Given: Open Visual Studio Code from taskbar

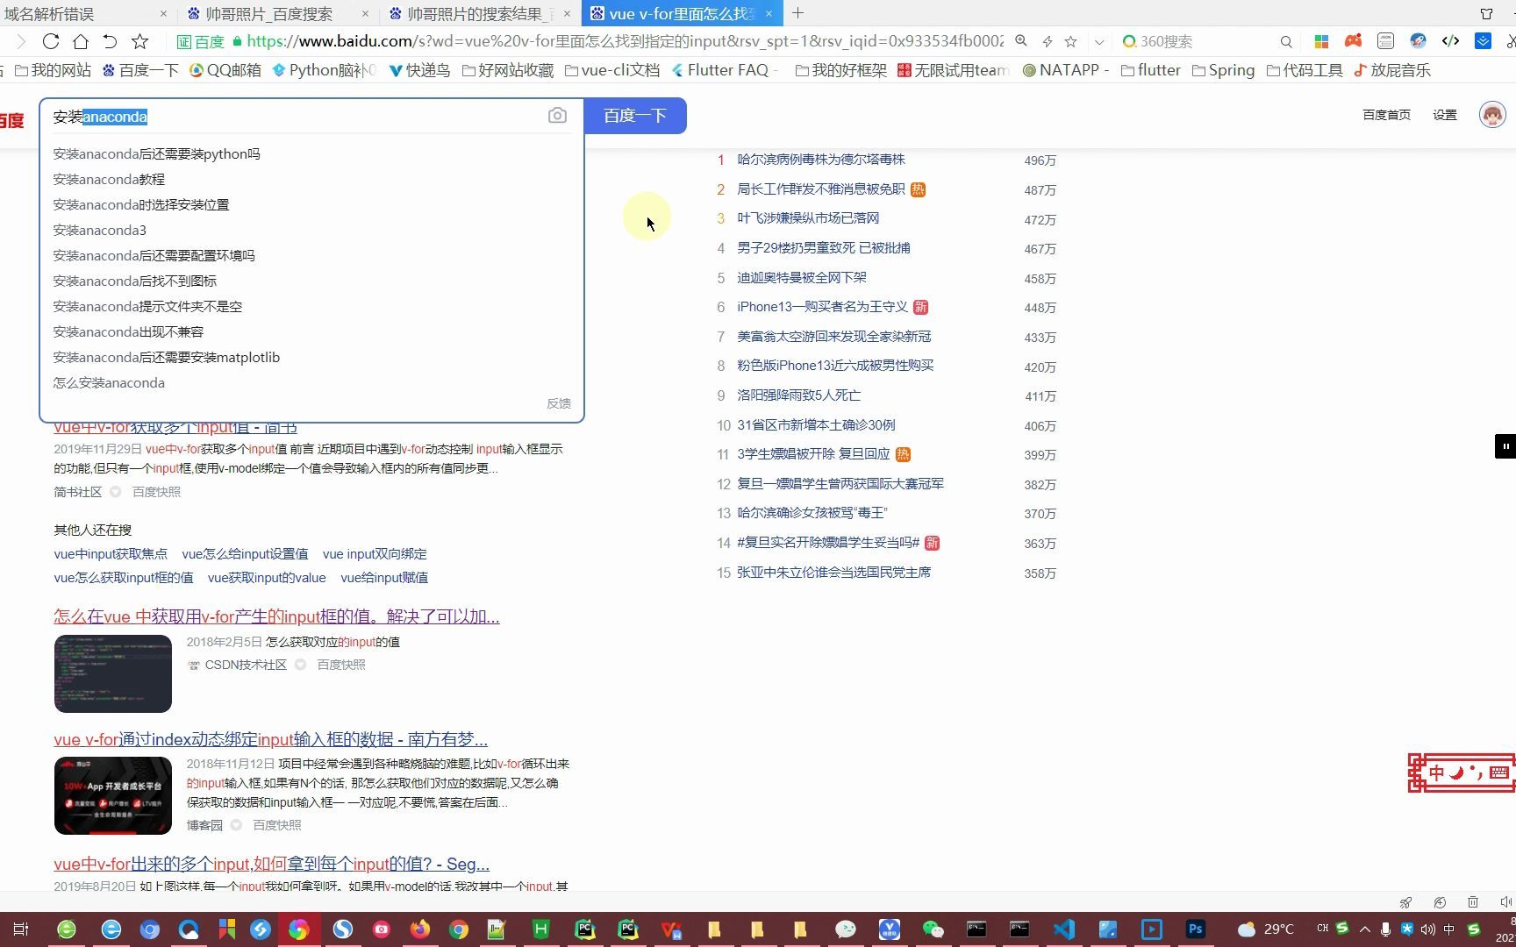Looking at the screenshot, I should click(x=1064, y=929).
